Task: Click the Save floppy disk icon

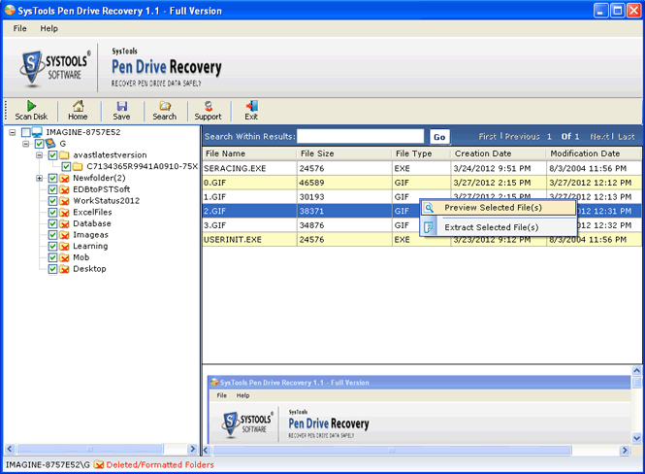Action: tap(122, 106)
